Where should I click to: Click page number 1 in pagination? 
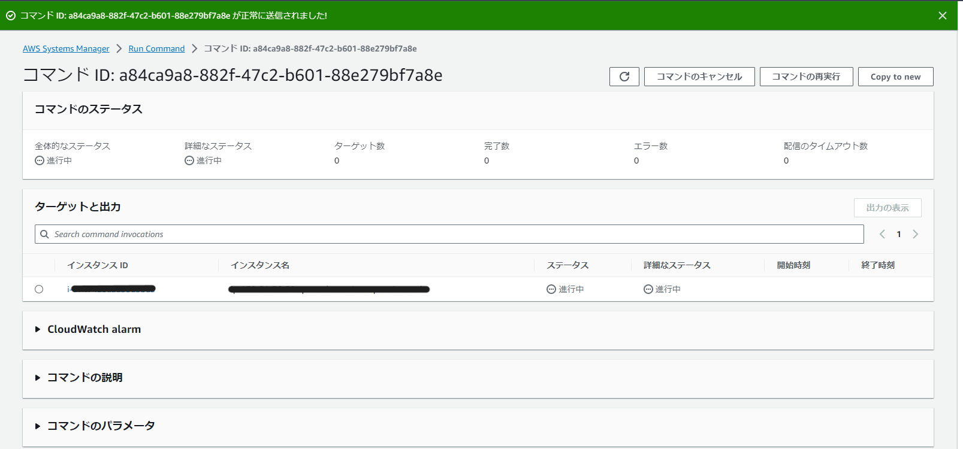pos(899,234)
